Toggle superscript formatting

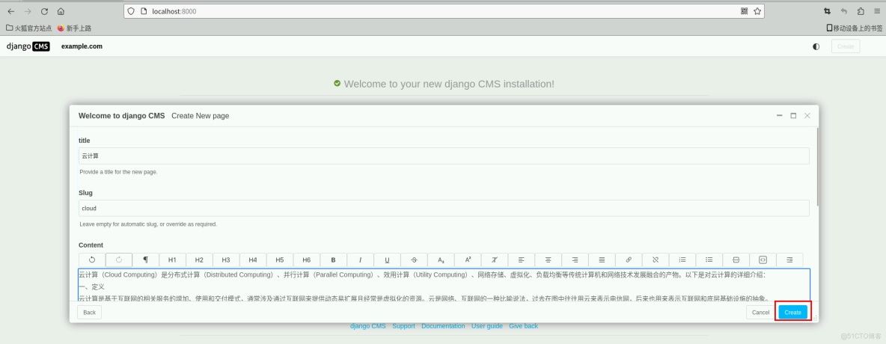tap(468, 259)
